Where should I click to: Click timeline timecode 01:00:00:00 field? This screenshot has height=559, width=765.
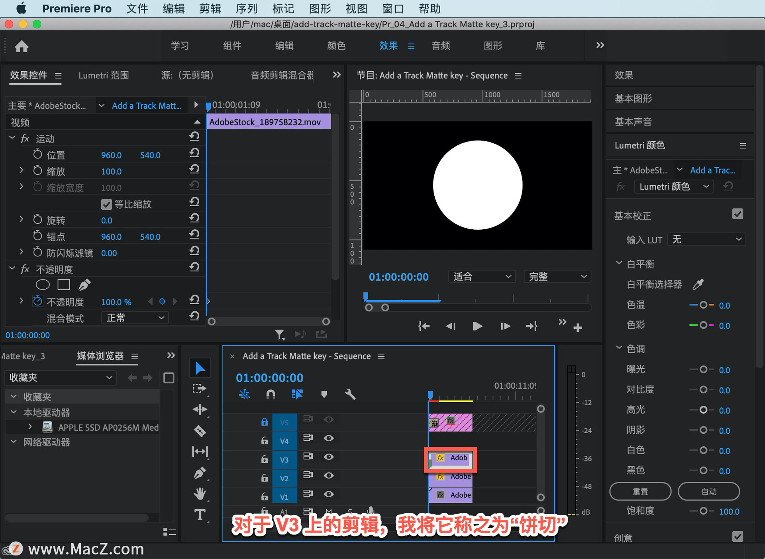pos(269,377)
